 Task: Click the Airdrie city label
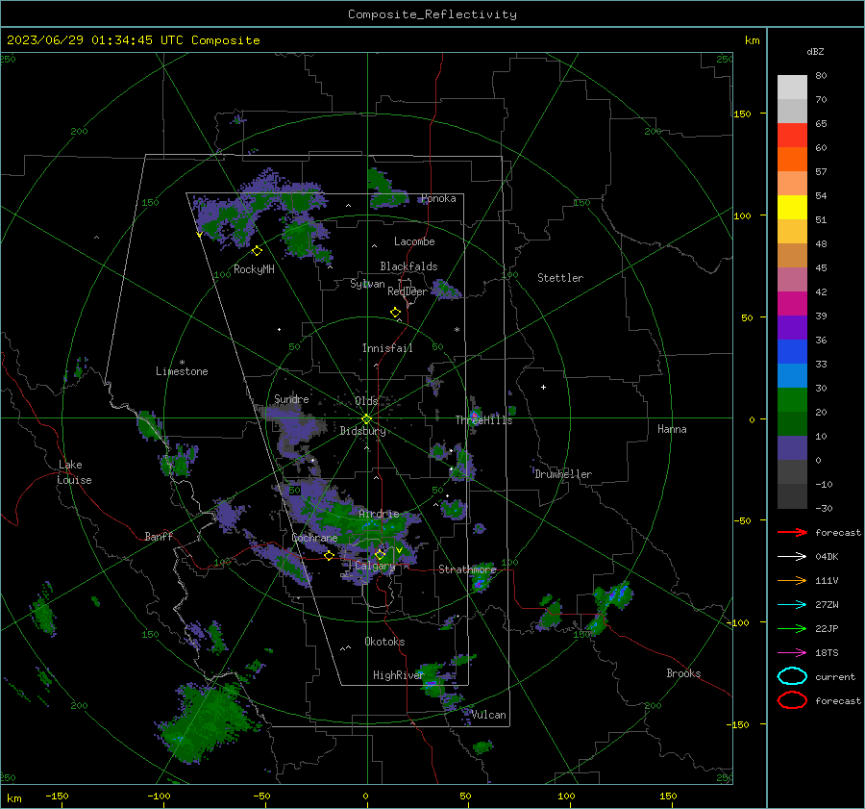coord(379,514)
